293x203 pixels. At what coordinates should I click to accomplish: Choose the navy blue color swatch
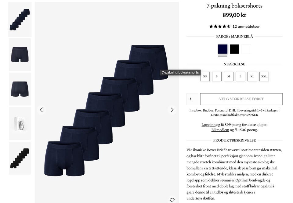[223, 49]
